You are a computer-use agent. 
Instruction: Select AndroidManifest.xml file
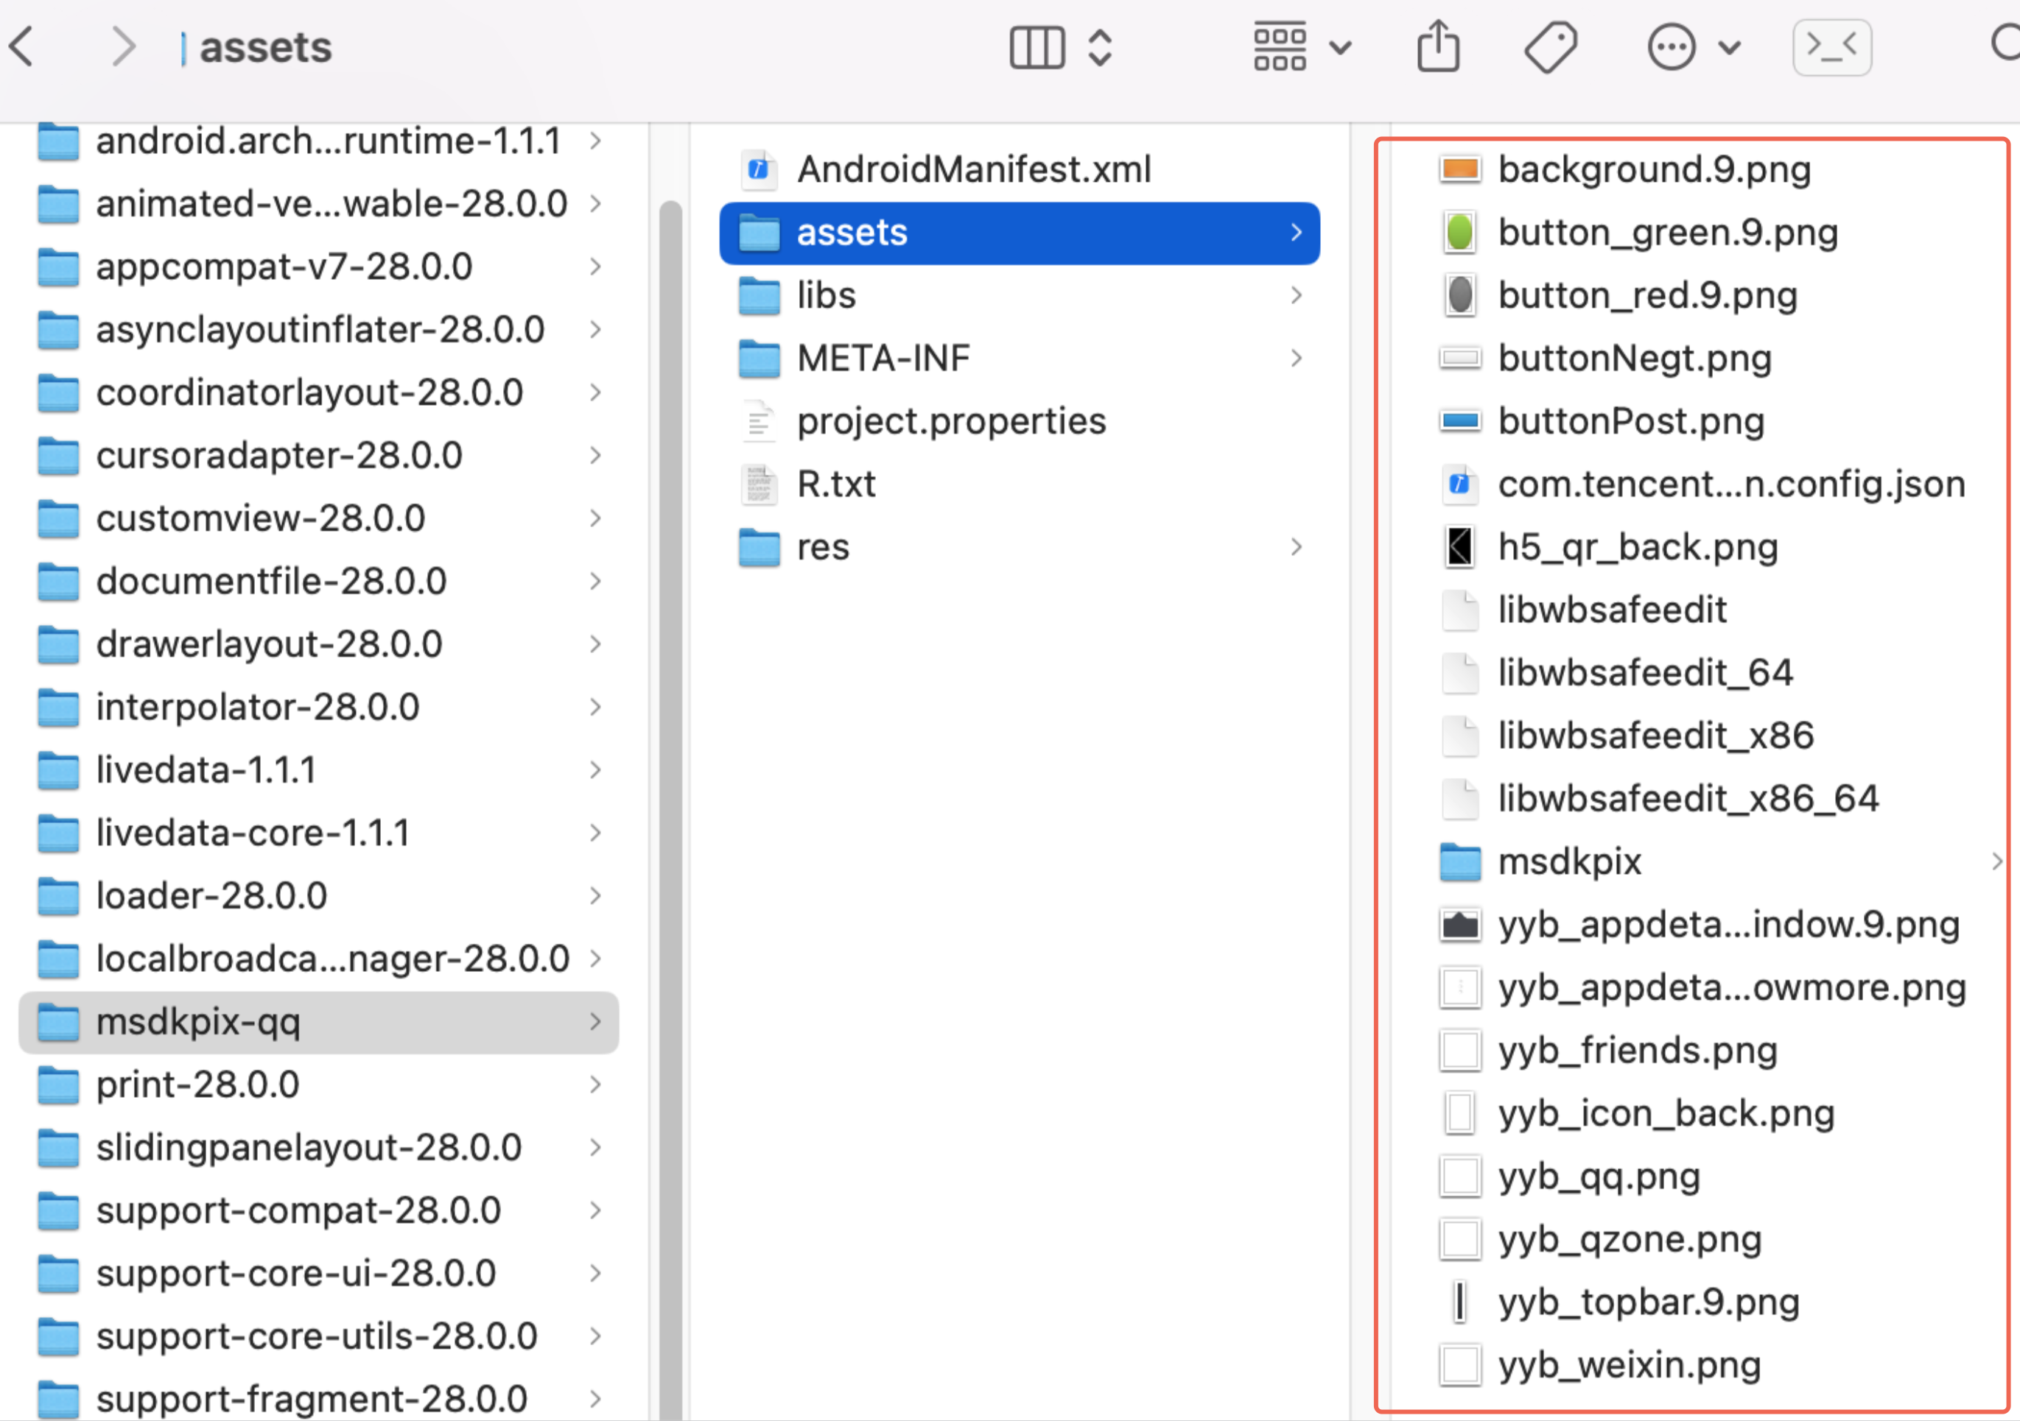[x=973, y=170]
